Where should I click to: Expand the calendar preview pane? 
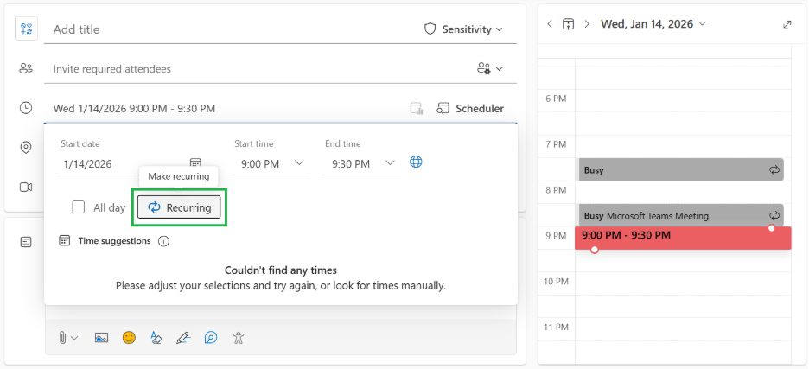click(x=787, y=24)
